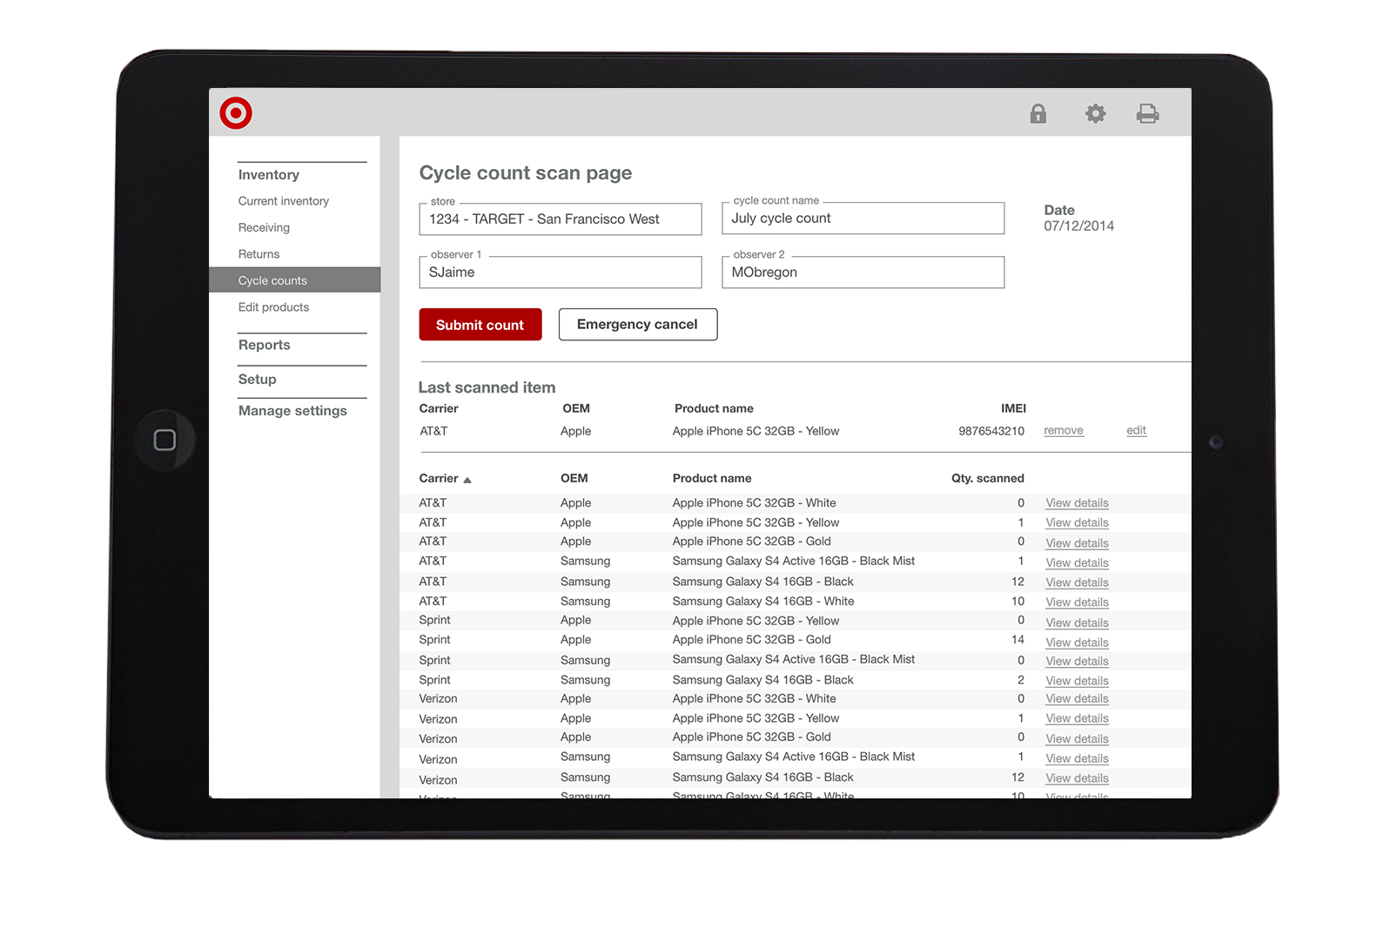The width and height of the screenshot is (1397, 929).
Task: Click OEM column header in scanned list
Action: click(574, 479)
